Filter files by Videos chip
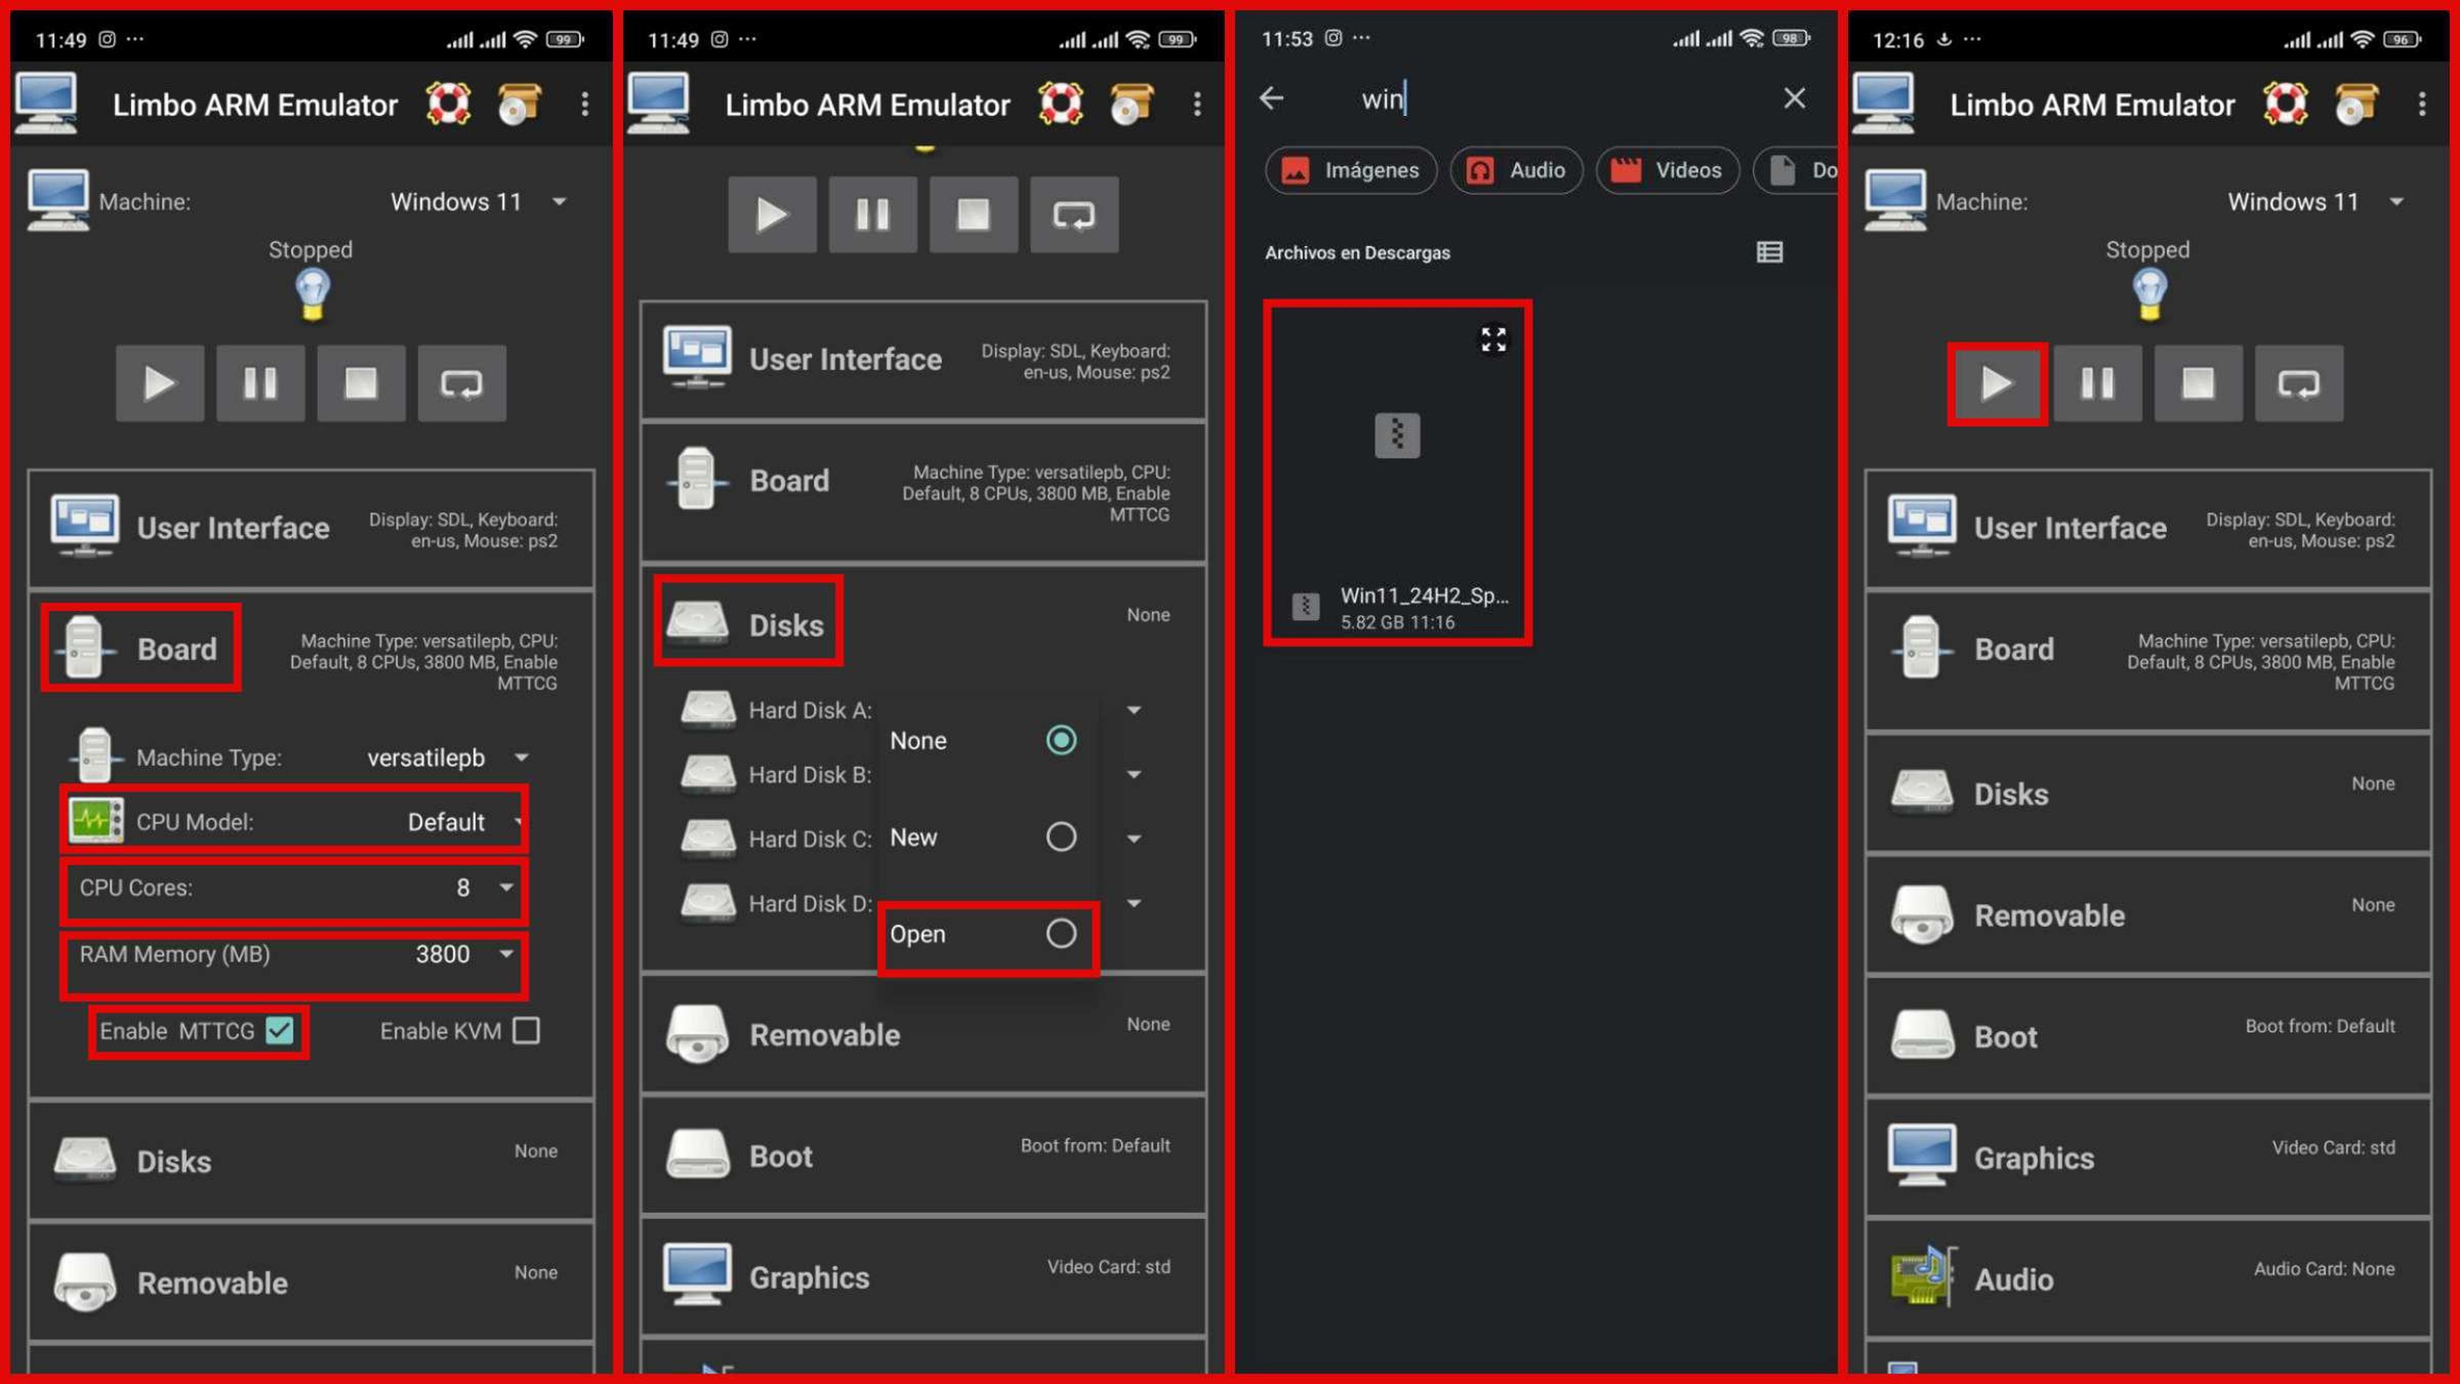2460x1384 pixels. pos(1668,170)
